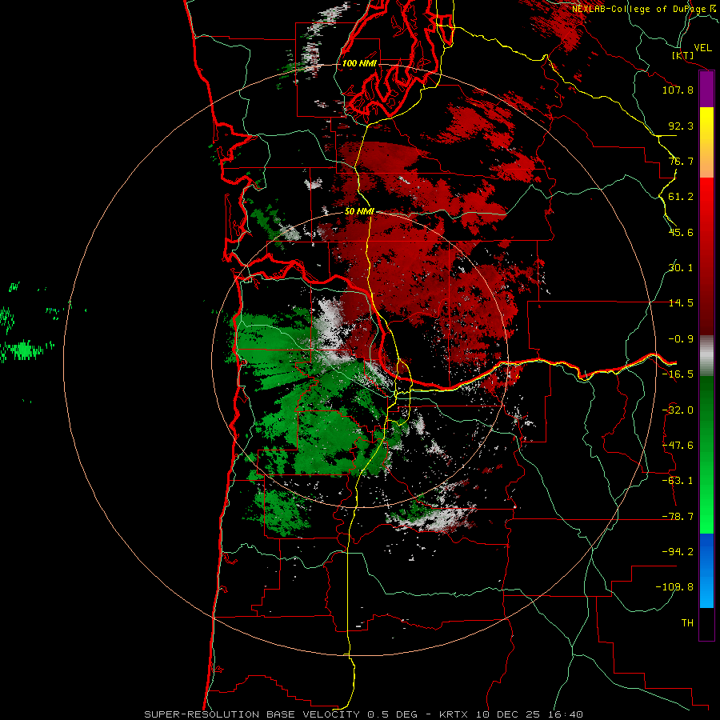The width and height of the screenshot is (720, 720).
Task: Click the purple segment of the color bar
Action: click(706, 90)
